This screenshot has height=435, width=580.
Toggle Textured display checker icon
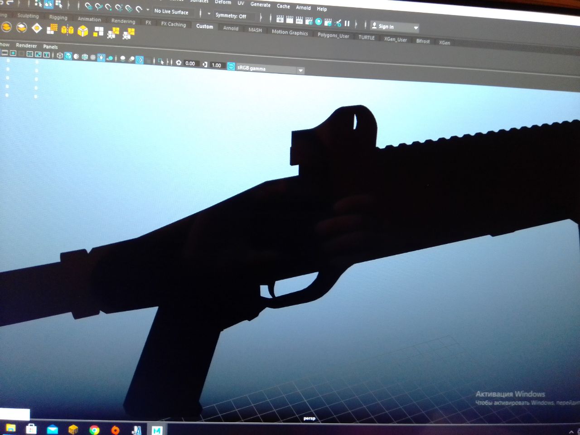pos(93,57)
